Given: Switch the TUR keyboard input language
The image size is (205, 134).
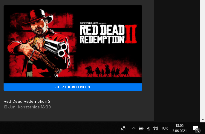Looking at the screenshot, I should 164,128.
